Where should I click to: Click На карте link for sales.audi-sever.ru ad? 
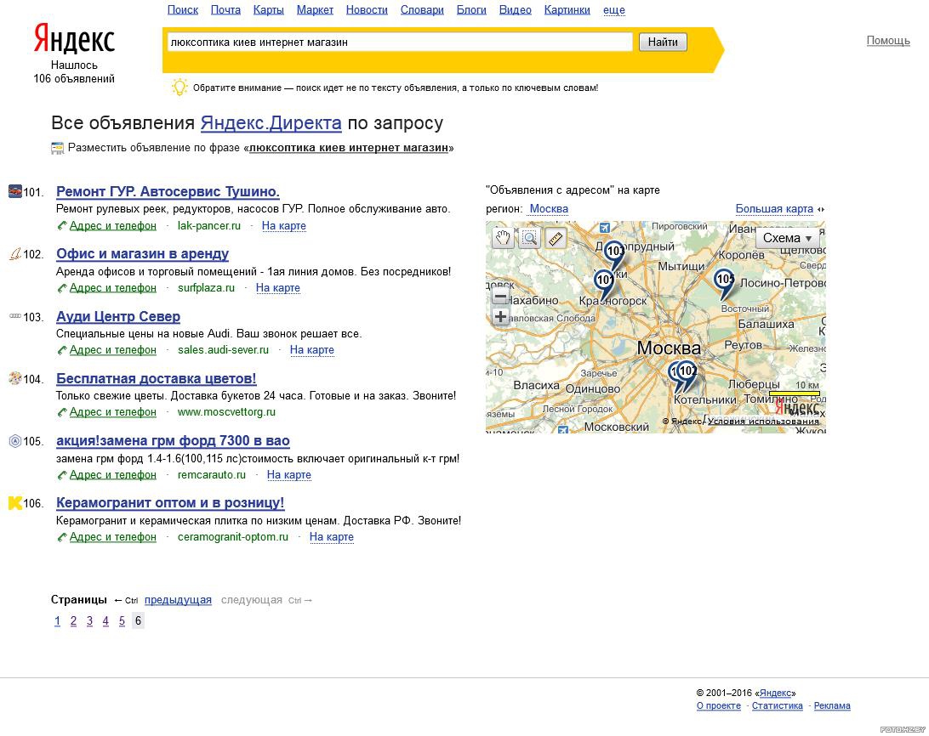pos(311,350)
